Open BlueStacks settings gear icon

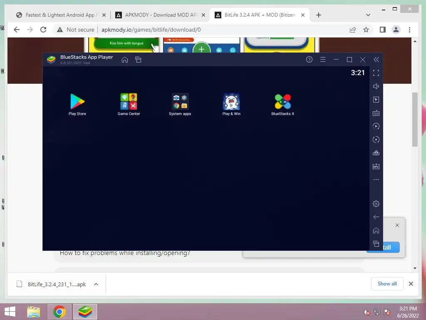coord(376,203)
